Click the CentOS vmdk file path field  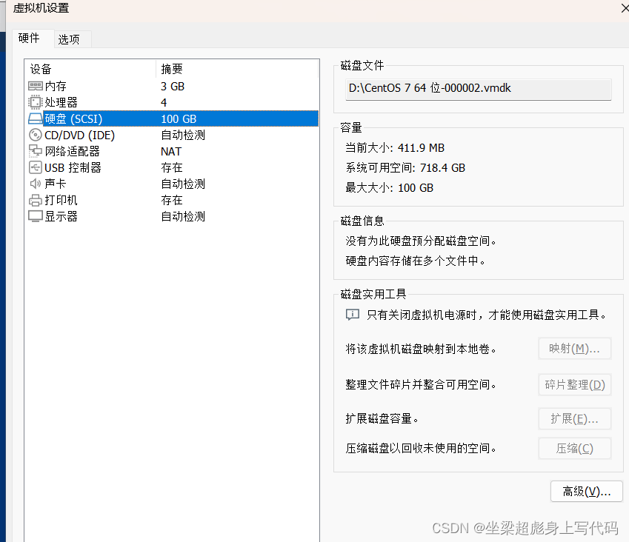(x=478, y=87)
